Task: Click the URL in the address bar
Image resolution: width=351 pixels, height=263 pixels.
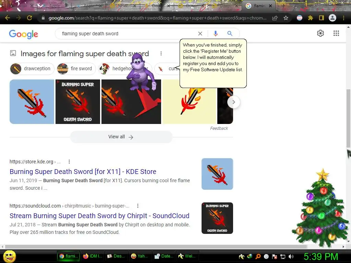Action: (x=157, y=18)
